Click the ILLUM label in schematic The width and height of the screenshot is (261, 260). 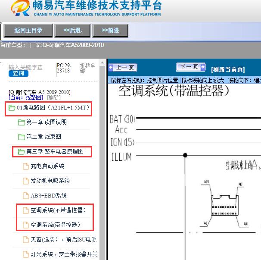tap(121, 157)
